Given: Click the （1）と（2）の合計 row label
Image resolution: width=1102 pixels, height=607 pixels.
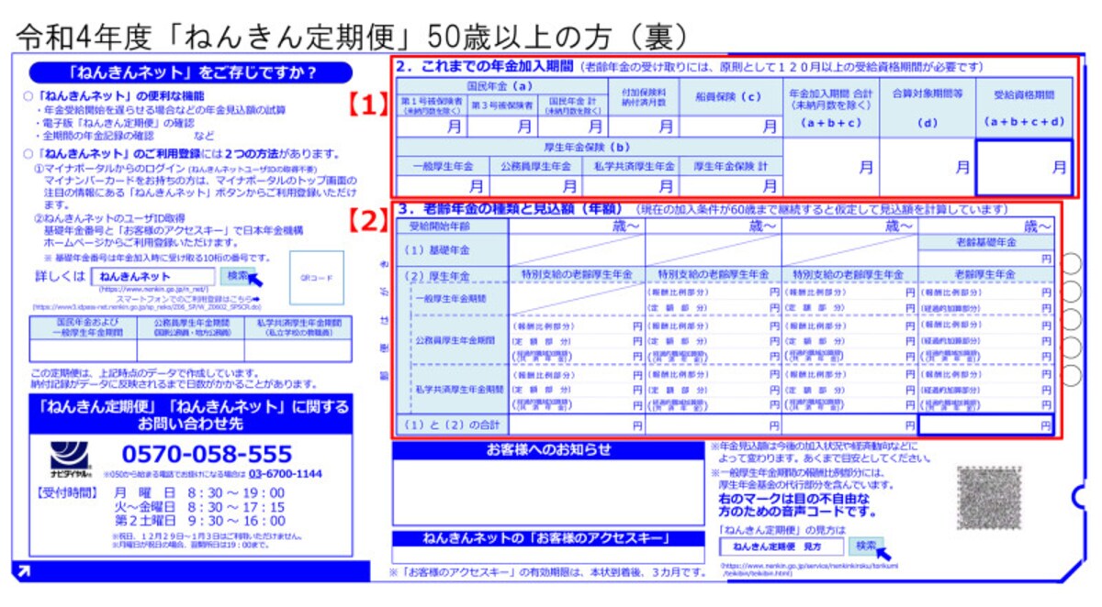Looking at the screenshot, I should click(451, 425).
